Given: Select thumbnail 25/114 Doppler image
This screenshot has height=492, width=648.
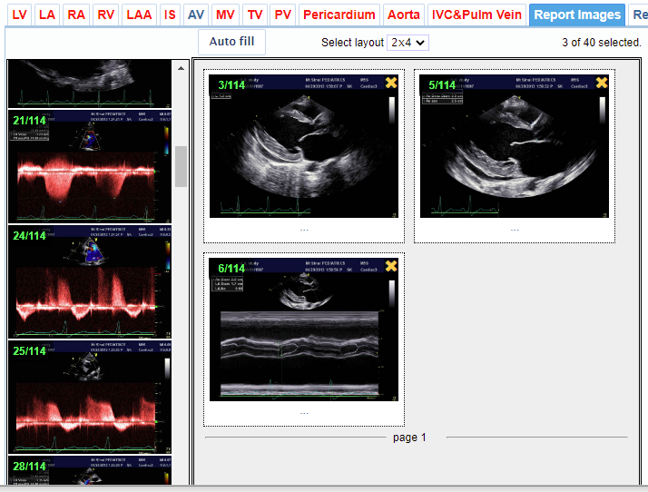Looking at the screenshot, I should click(x=90, y=398).
